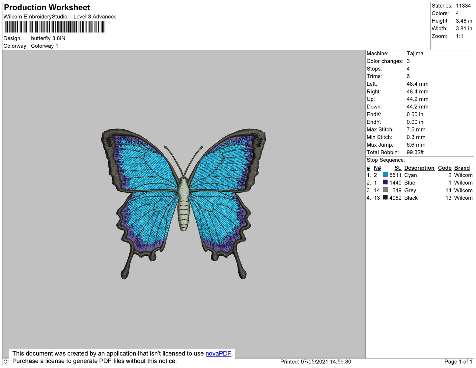
Task: Click the St. column header
Action: click(398, 168)
